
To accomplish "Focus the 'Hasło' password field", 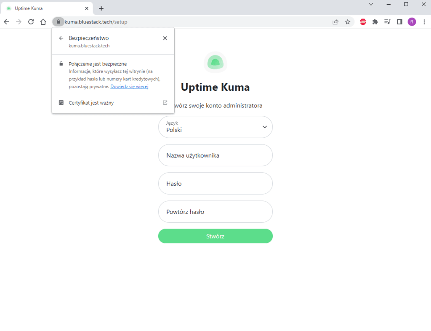I will [x=215, y=184].
